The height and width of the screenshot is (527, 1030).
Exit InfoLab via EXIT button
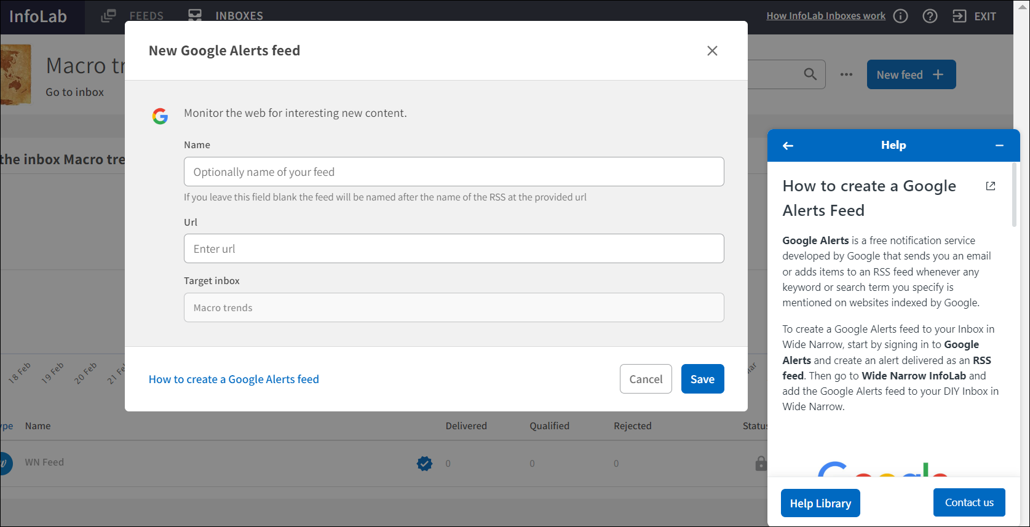tap(974, 16)
